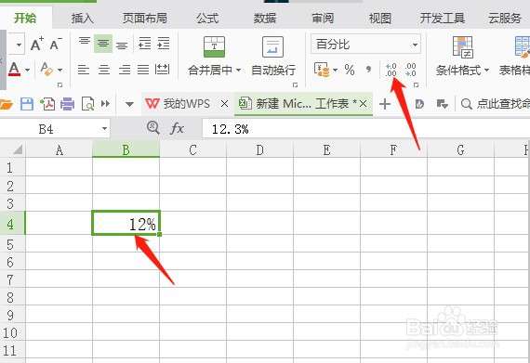
Task: Open the 百分比 number format dropdown
Action: coord(415,45)
